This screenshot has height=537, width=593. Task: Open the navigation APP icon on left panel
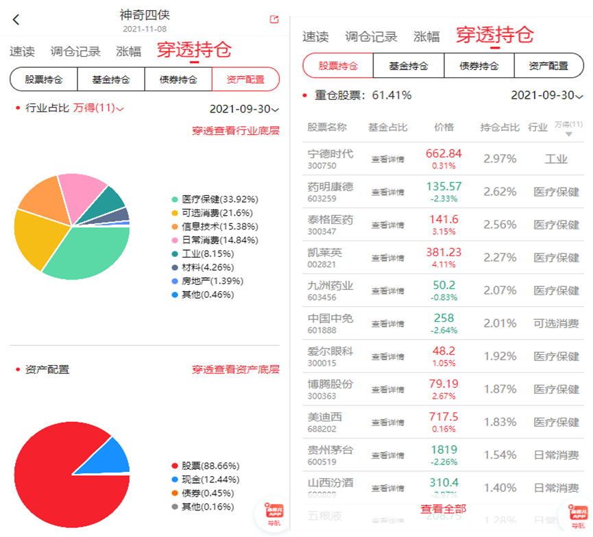pos(275,514)
